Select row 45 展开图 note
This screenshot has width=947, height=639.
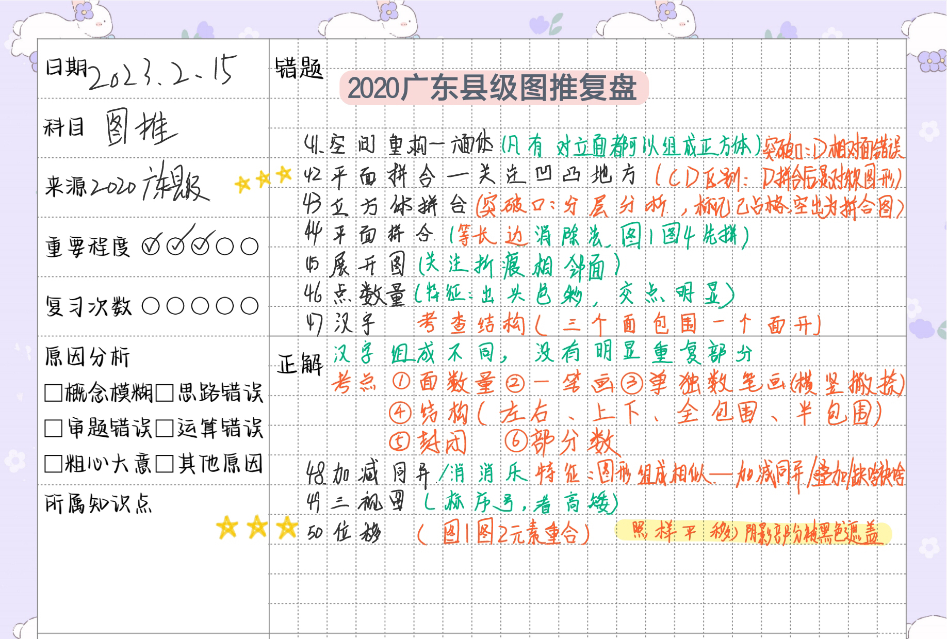462,265
